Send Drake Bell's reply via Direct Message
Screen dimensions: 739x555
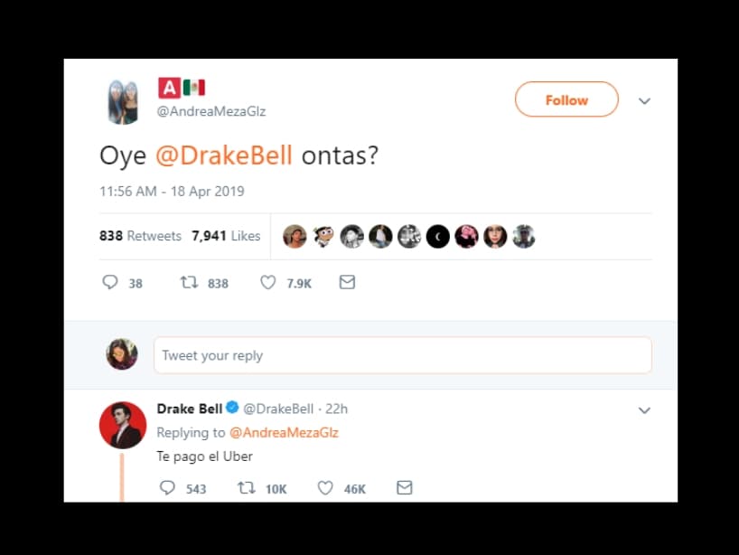tap(404, 487)
